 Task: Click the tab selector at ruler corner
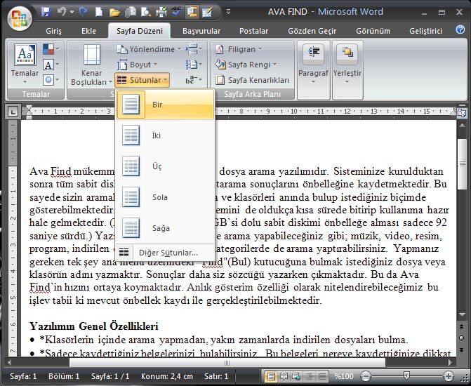click(13, 112)
